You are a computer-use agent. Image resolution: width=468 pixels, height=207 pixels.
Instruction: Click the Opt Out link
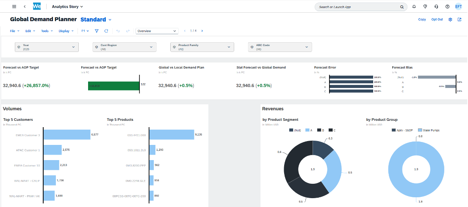click(x=437, y=19)
